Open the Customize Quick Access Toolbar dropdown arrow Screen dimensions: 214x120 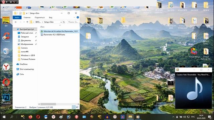point(27,13)
